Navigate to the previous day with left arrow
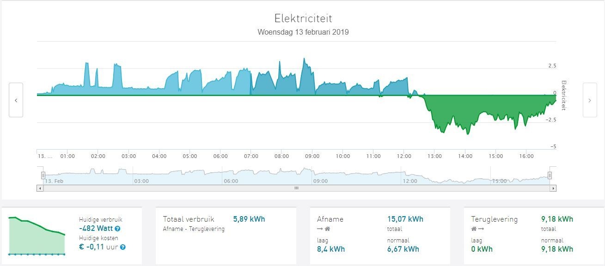Image resolution: width=605 pixels, height=266 pixels. click(x=17, y=100)
